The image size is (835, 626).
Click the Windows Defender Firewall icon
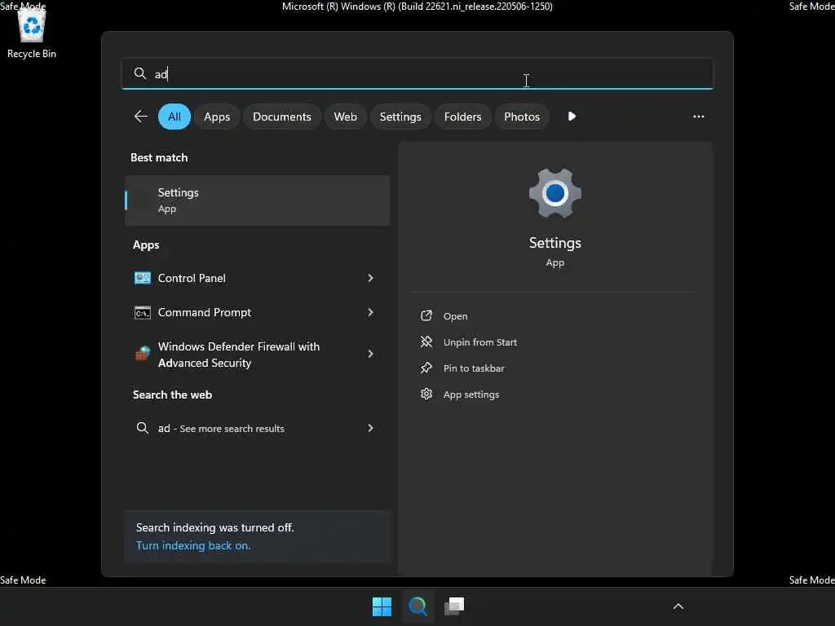click(x=142, y=354)
